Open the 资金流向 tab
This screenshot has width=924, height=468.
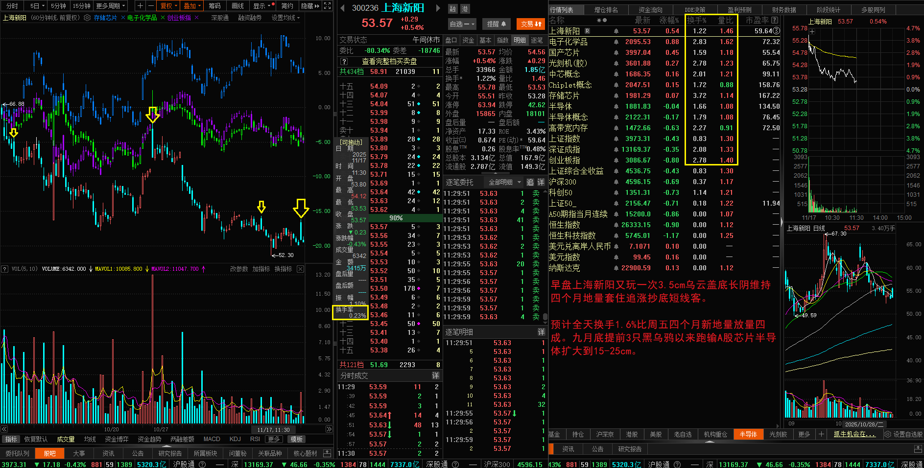pyautogui.click(x=650, y=10)
